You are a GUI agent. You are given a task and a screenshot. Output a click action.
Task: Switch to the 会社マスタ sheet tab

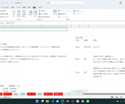(48, 94)
